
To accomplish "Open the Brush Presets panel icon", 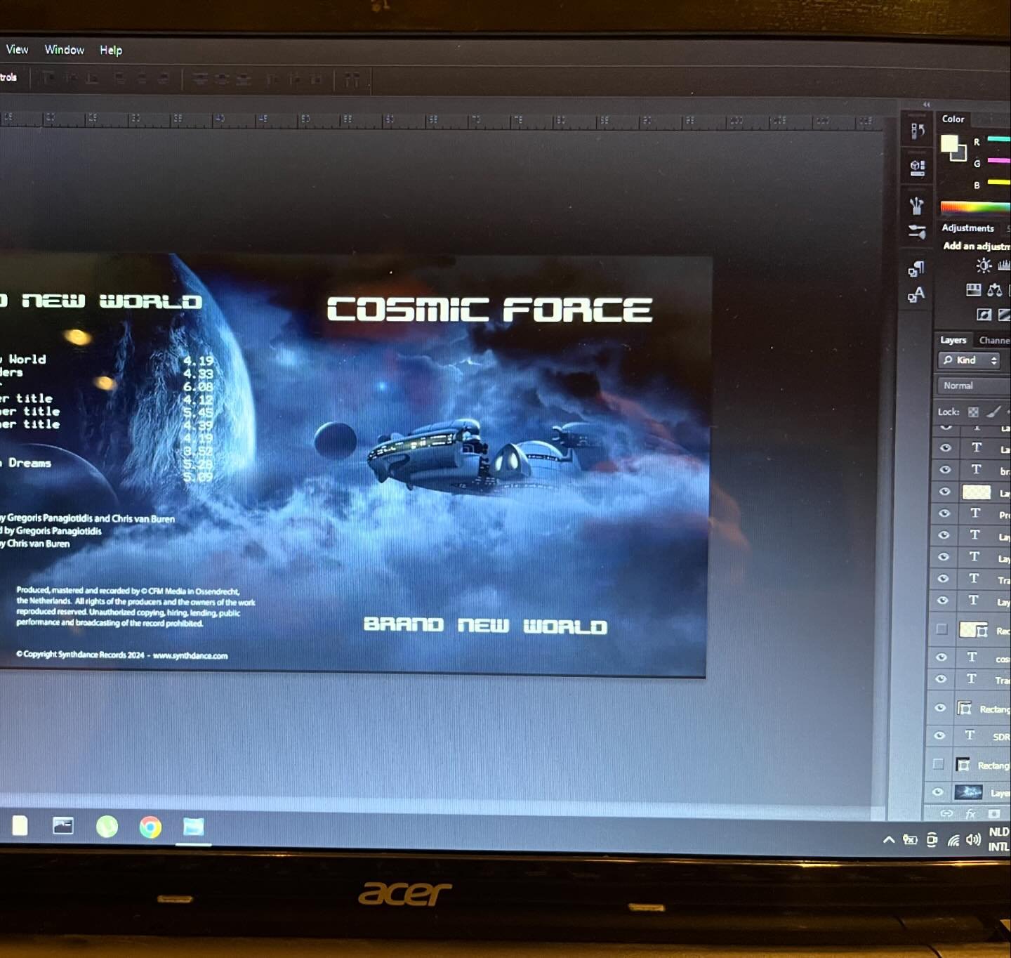I will 916,205.
